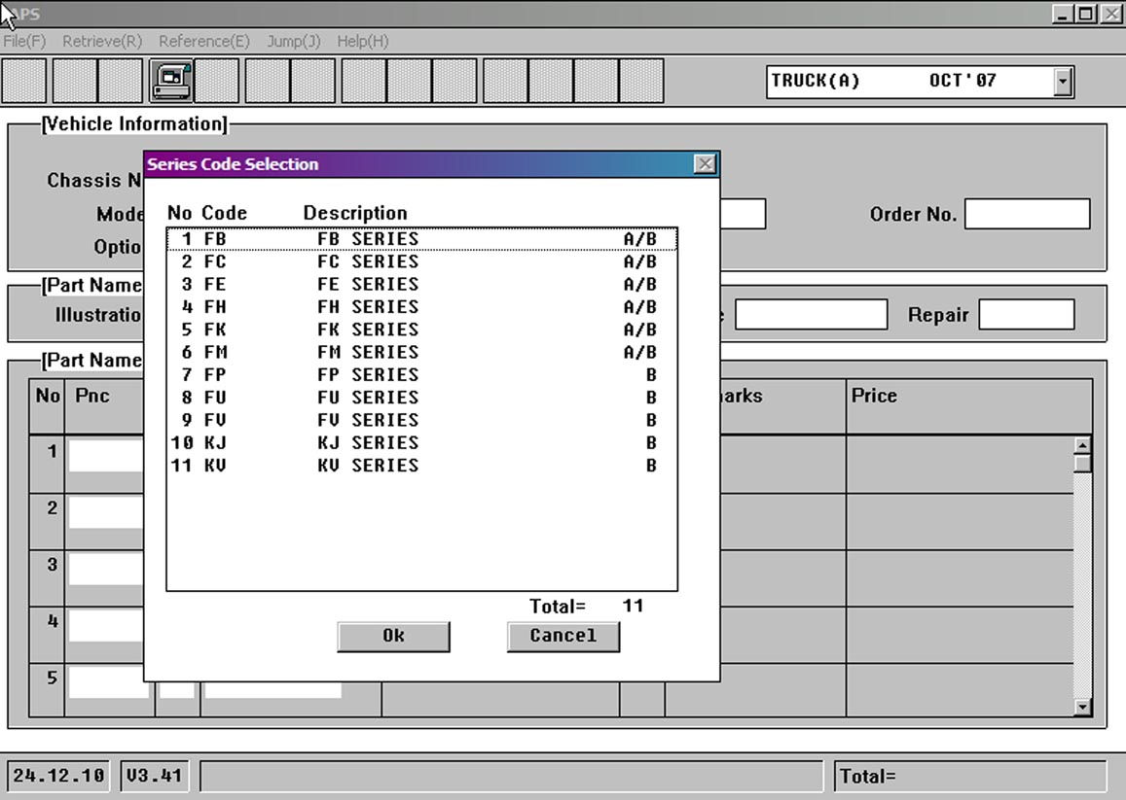Open the Jump(J) menu
The width and height of the screenshot is (1126, 800).
click(293, 42)
